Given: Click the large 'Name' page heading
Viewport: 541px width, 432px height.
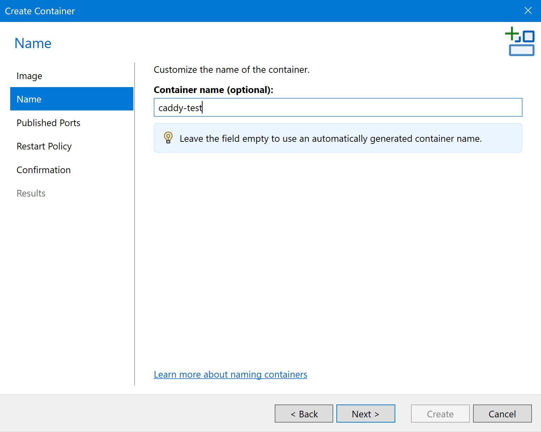Looking at the screenshot, I should click(33, 44).
